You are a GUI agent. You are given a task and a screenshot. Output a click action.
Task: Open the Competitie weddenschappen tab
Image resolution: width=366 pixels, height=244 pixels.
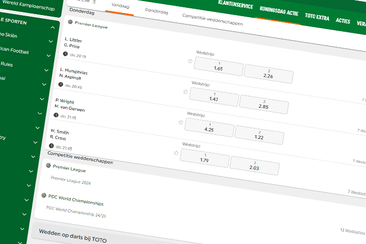[x=213, y=20]
